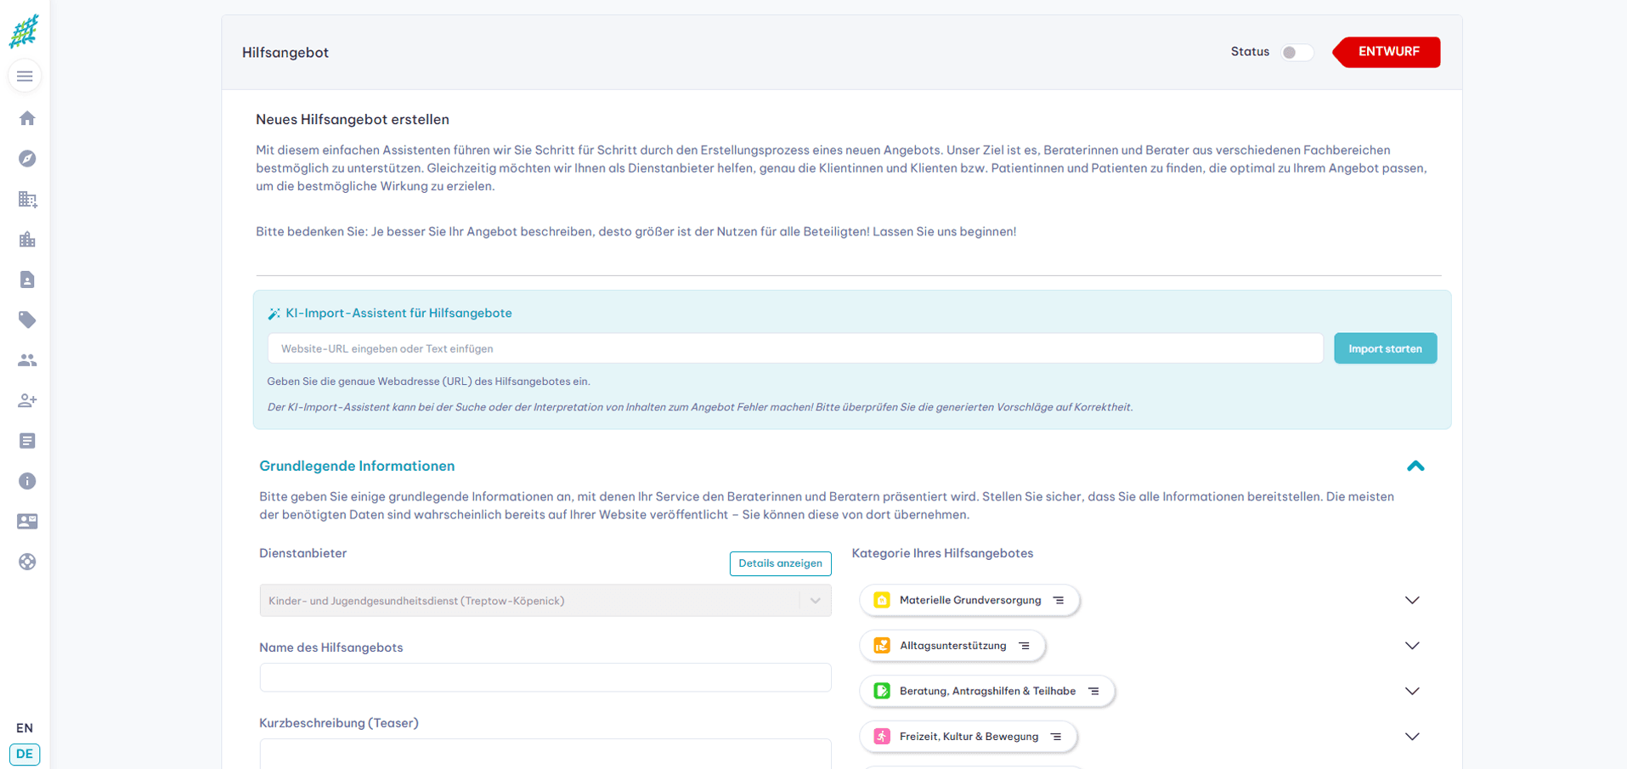Image resolution: width=1627 pixels, height=769 pixels.
Task: Open the Dienstanbieter dropdown
Action: (545, 601)
